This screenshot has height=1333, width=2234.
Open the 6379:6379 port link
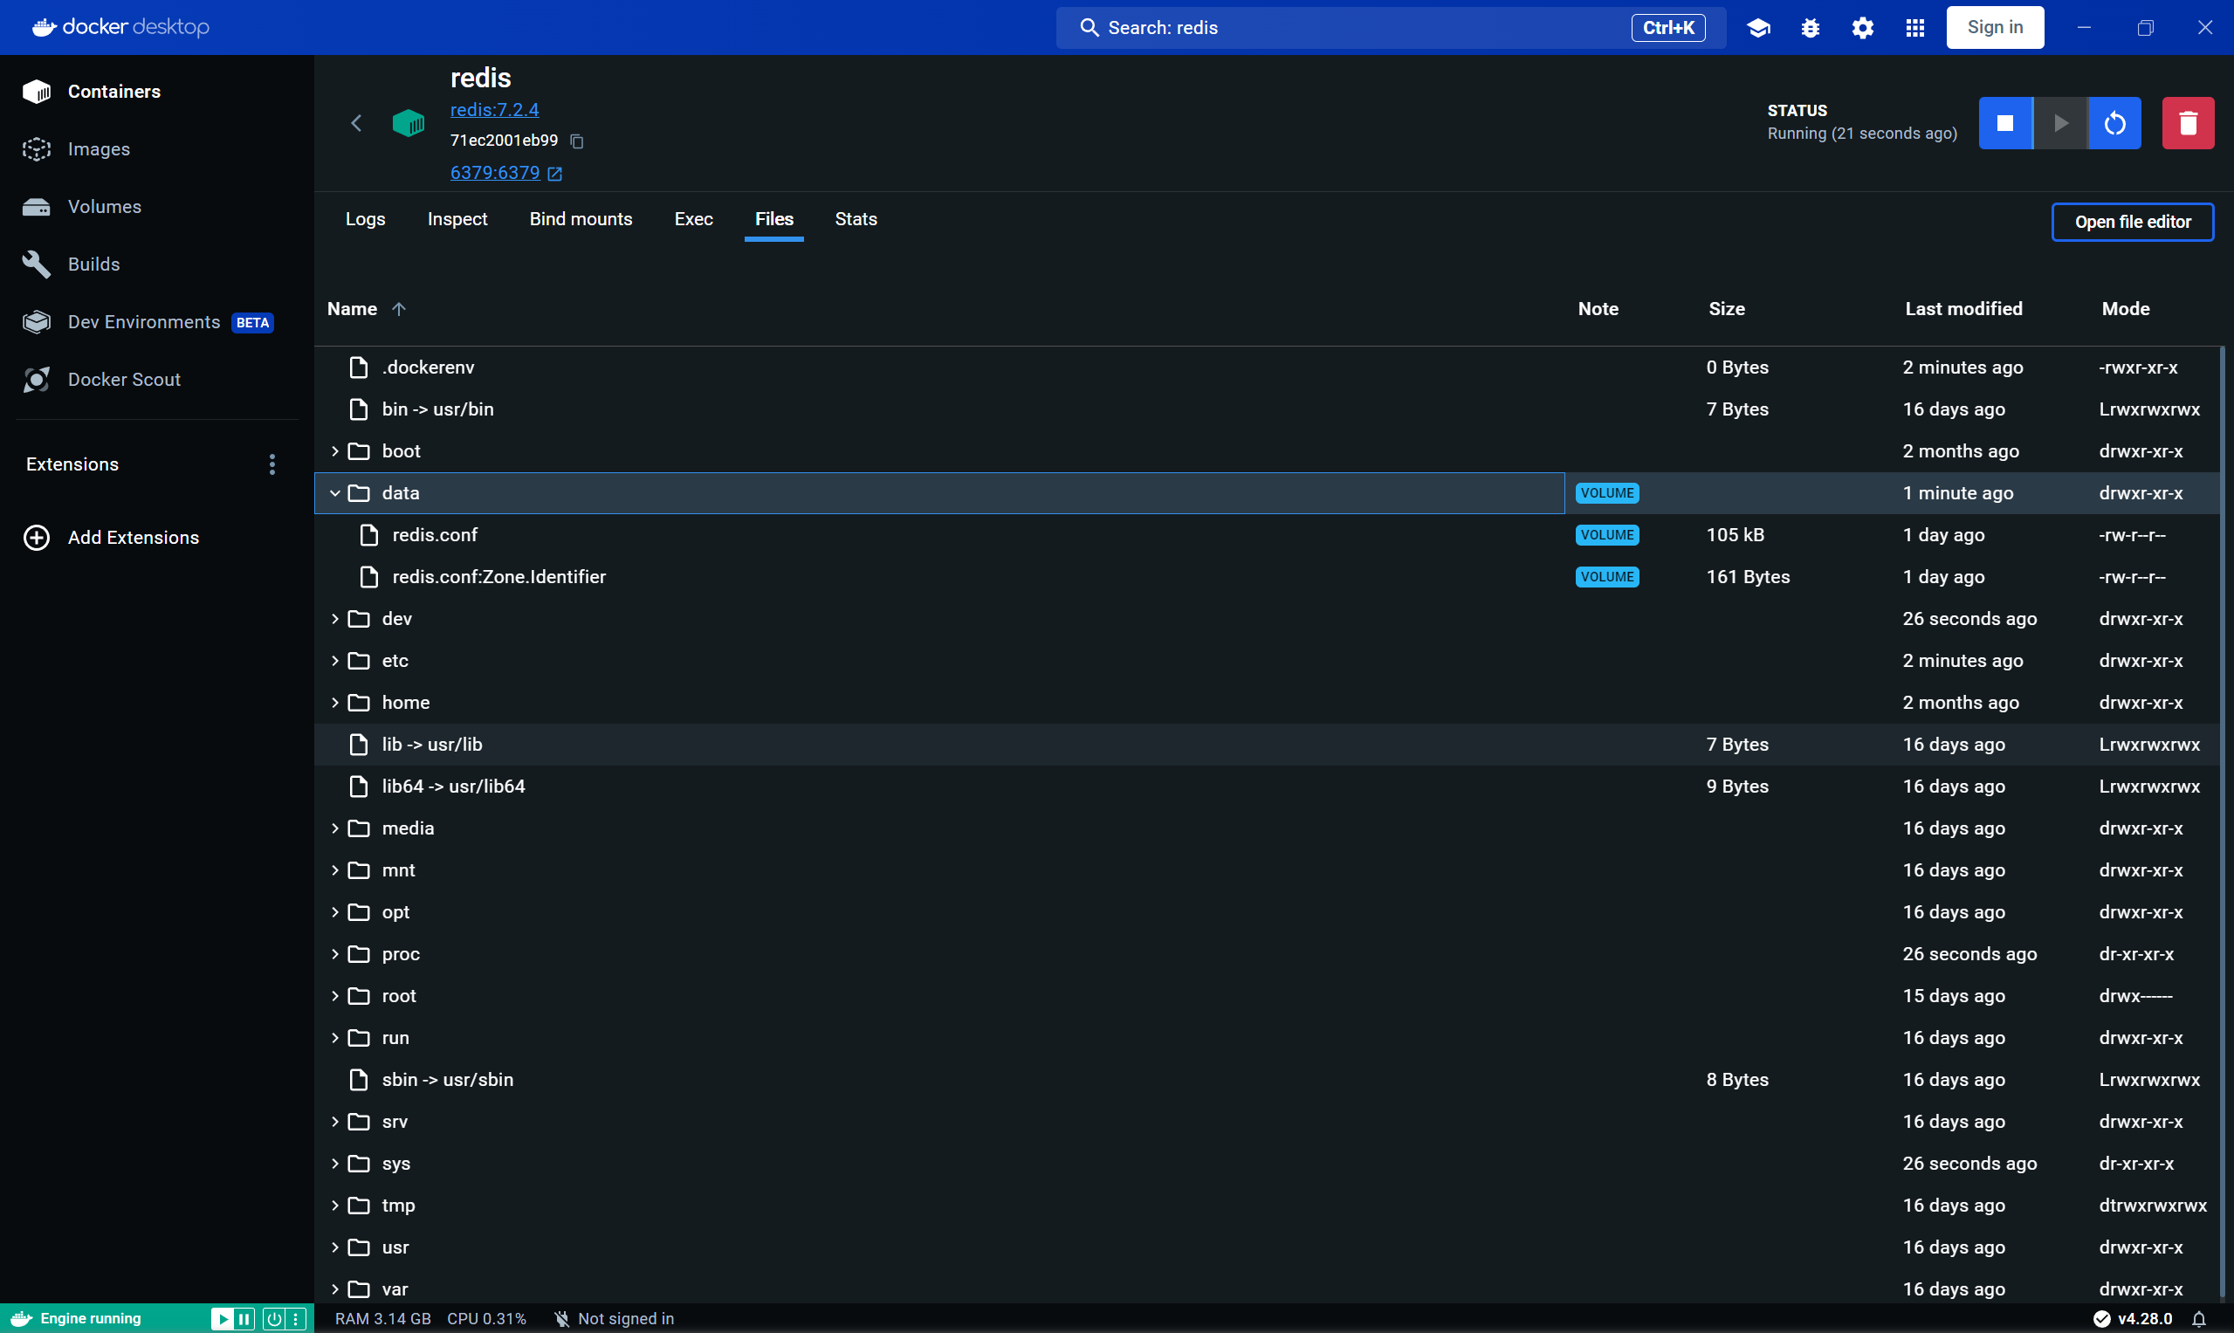click(x=495, y=173)
